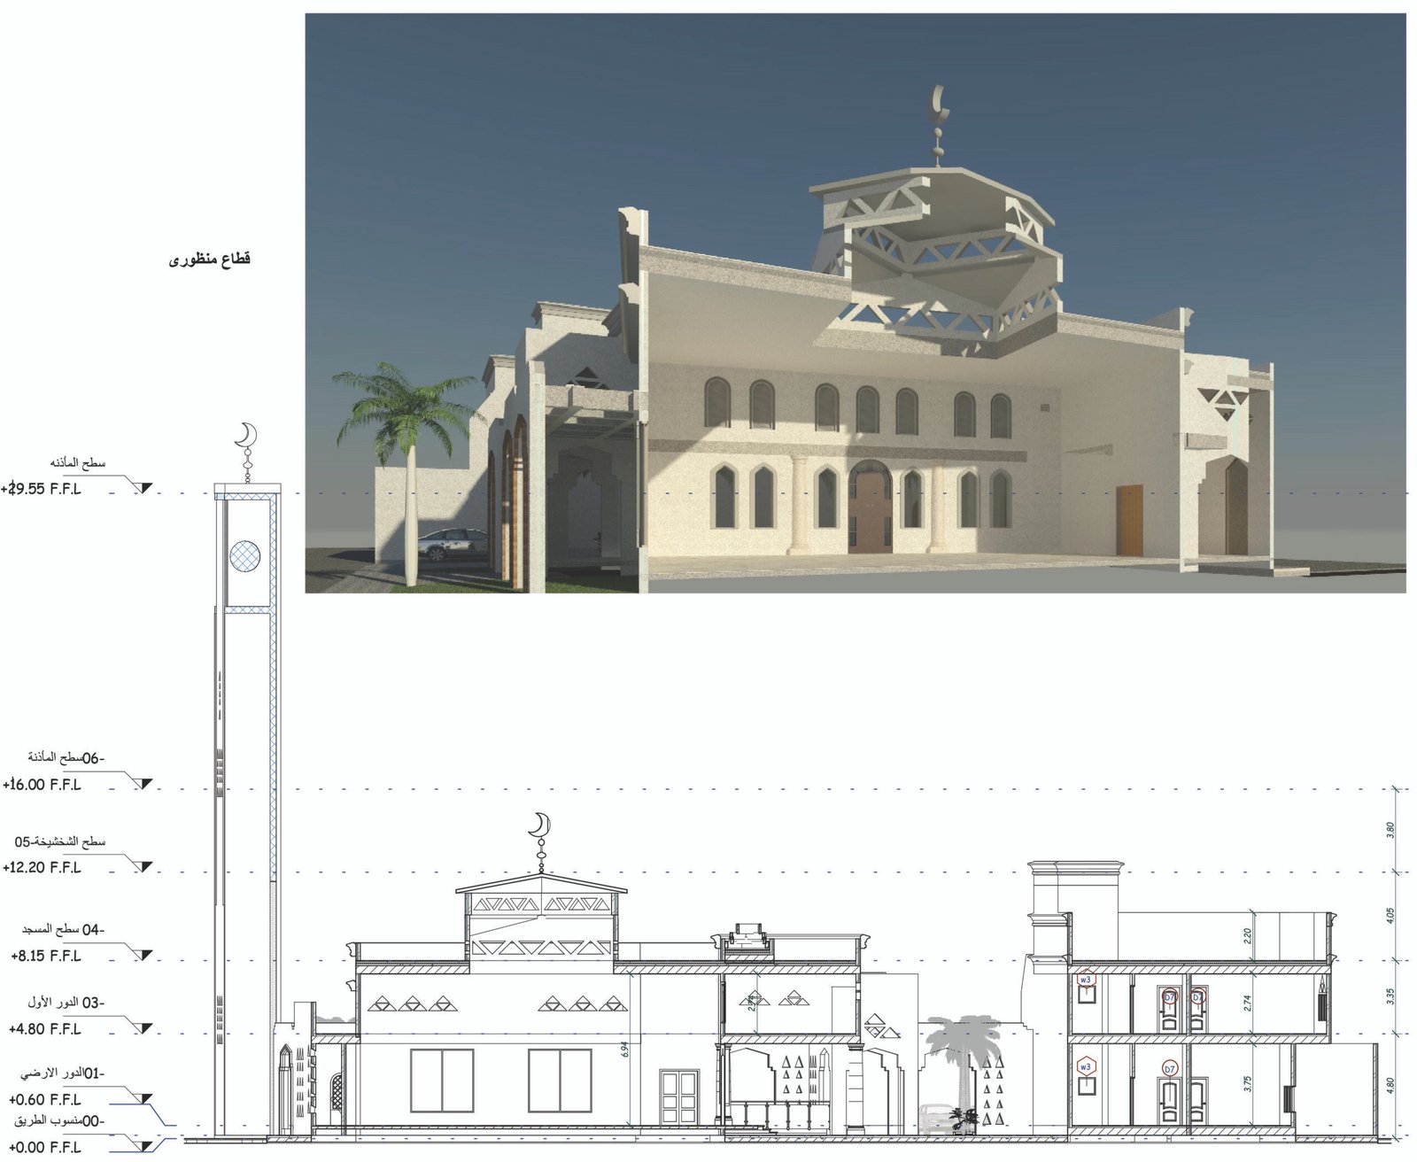Image resolution: width=1417 pixels, height=1162 pixels.
Task: Select the +29.55 F.F.L level marker triangle
Action: pyautogui.click(x=144, y=488)
